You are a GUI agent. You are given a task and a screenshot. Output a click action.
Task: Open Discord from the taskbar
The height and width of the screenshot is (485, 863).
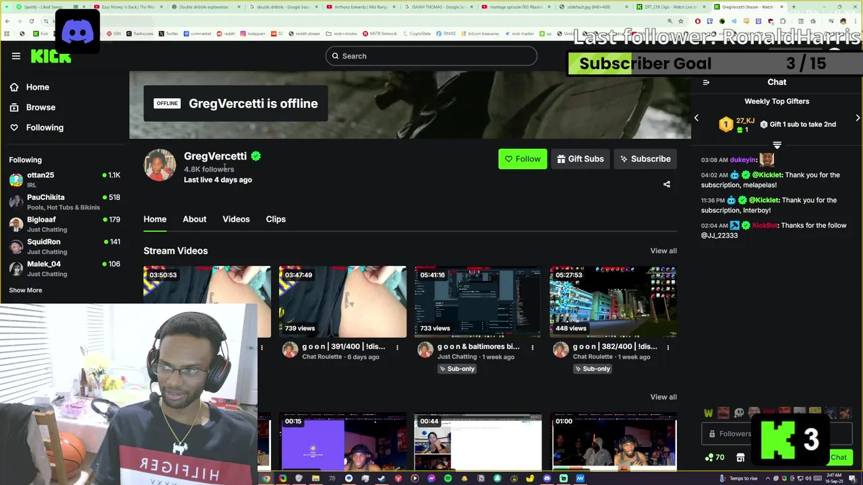click(547, 478)
